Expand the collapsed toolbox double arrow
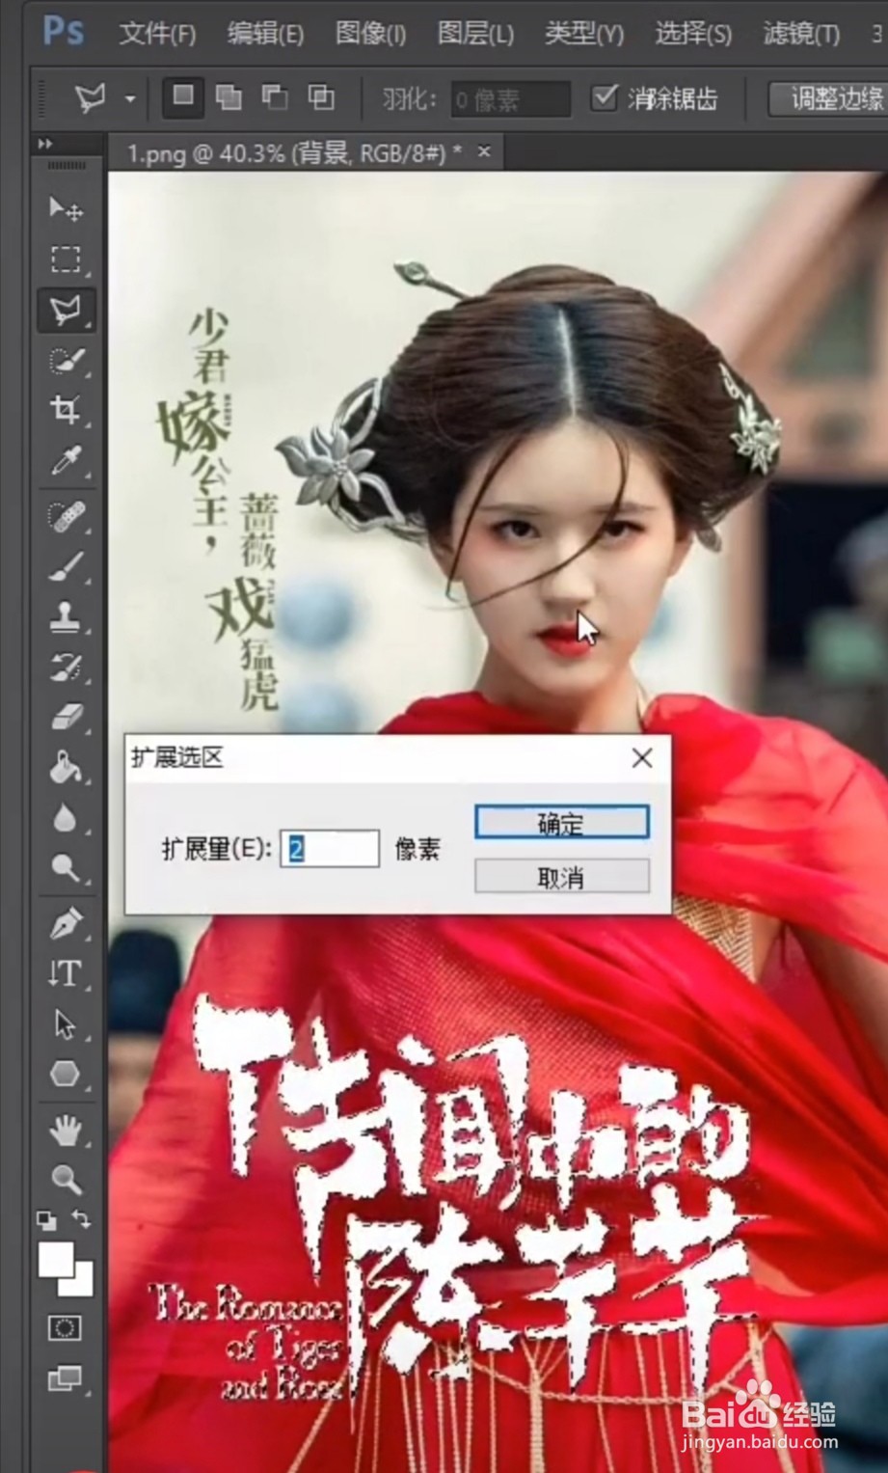Image resolution: width=888 pixels, height=1473 pixels. 45,144
